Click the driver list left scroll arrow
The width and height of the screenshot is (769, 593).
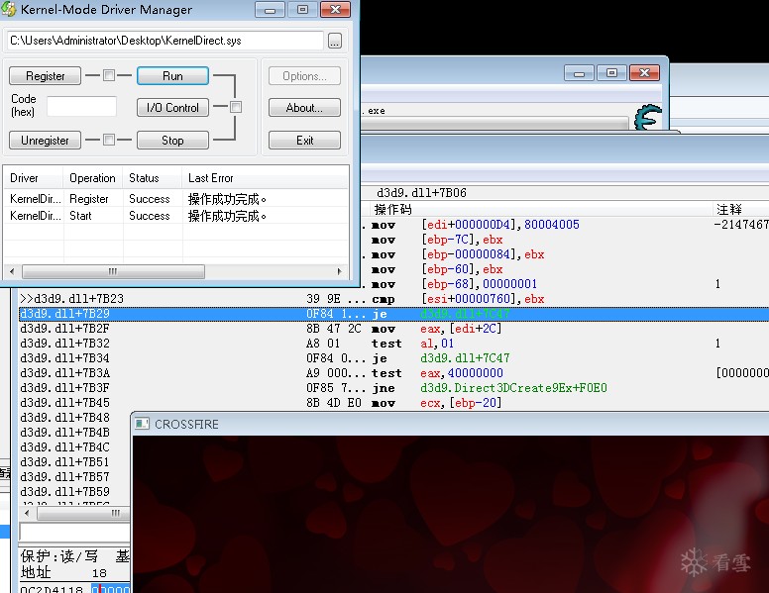pyautogui.click(x=12, y=271)
